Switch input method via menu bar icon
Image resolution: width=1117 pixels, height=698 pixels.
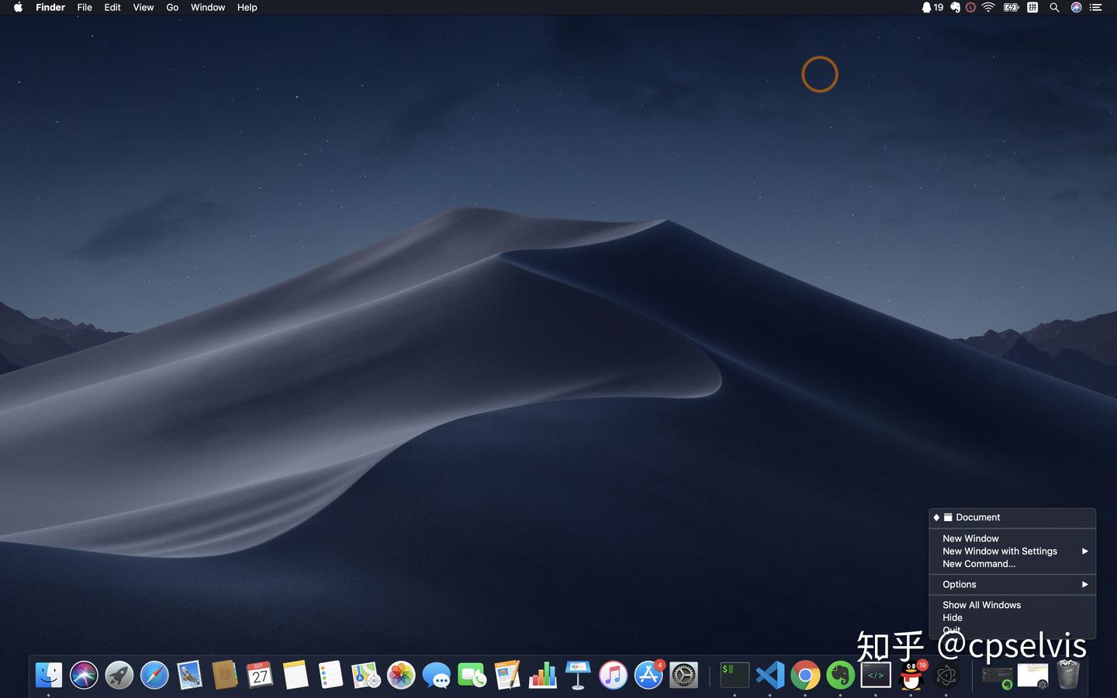[x=1032, y=8]
